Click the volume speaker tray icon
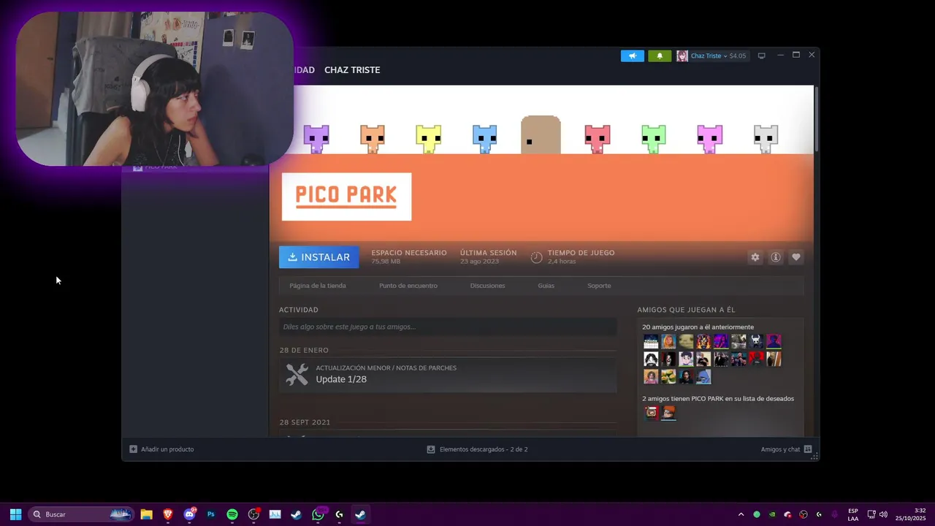The height and width of the screenshot is (526, 935). [883, 514]
